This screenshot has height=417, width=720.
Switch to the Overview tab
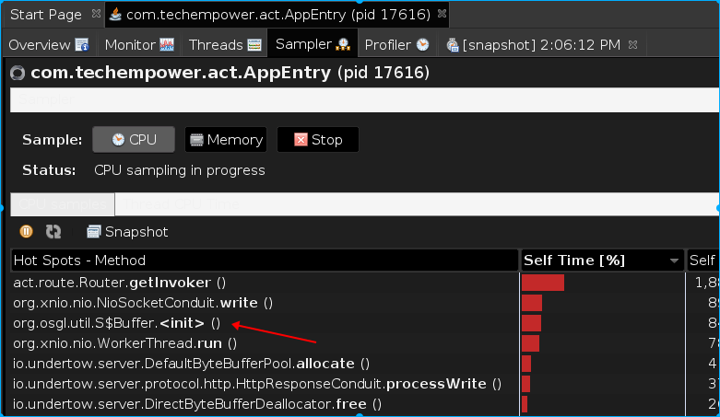click(x=48, y=44)
